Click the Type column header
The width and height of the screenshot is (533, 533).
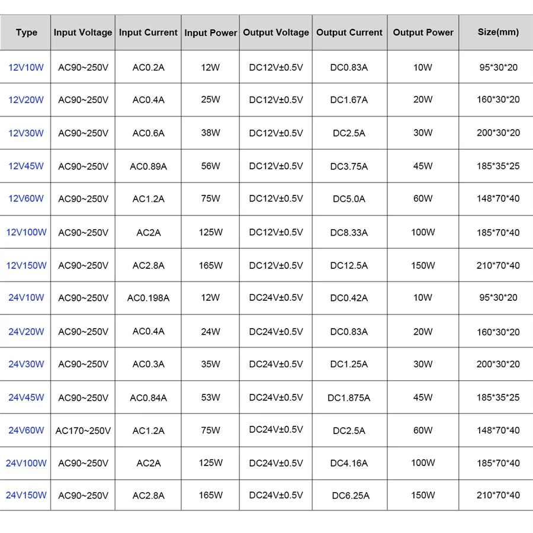pyautogui.click(x=27, y=33)
